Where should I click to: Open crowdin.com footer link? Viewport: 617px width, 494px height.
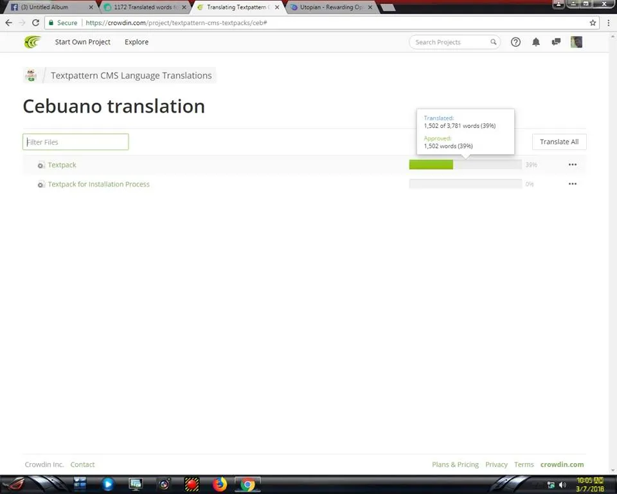coord(562,464)
